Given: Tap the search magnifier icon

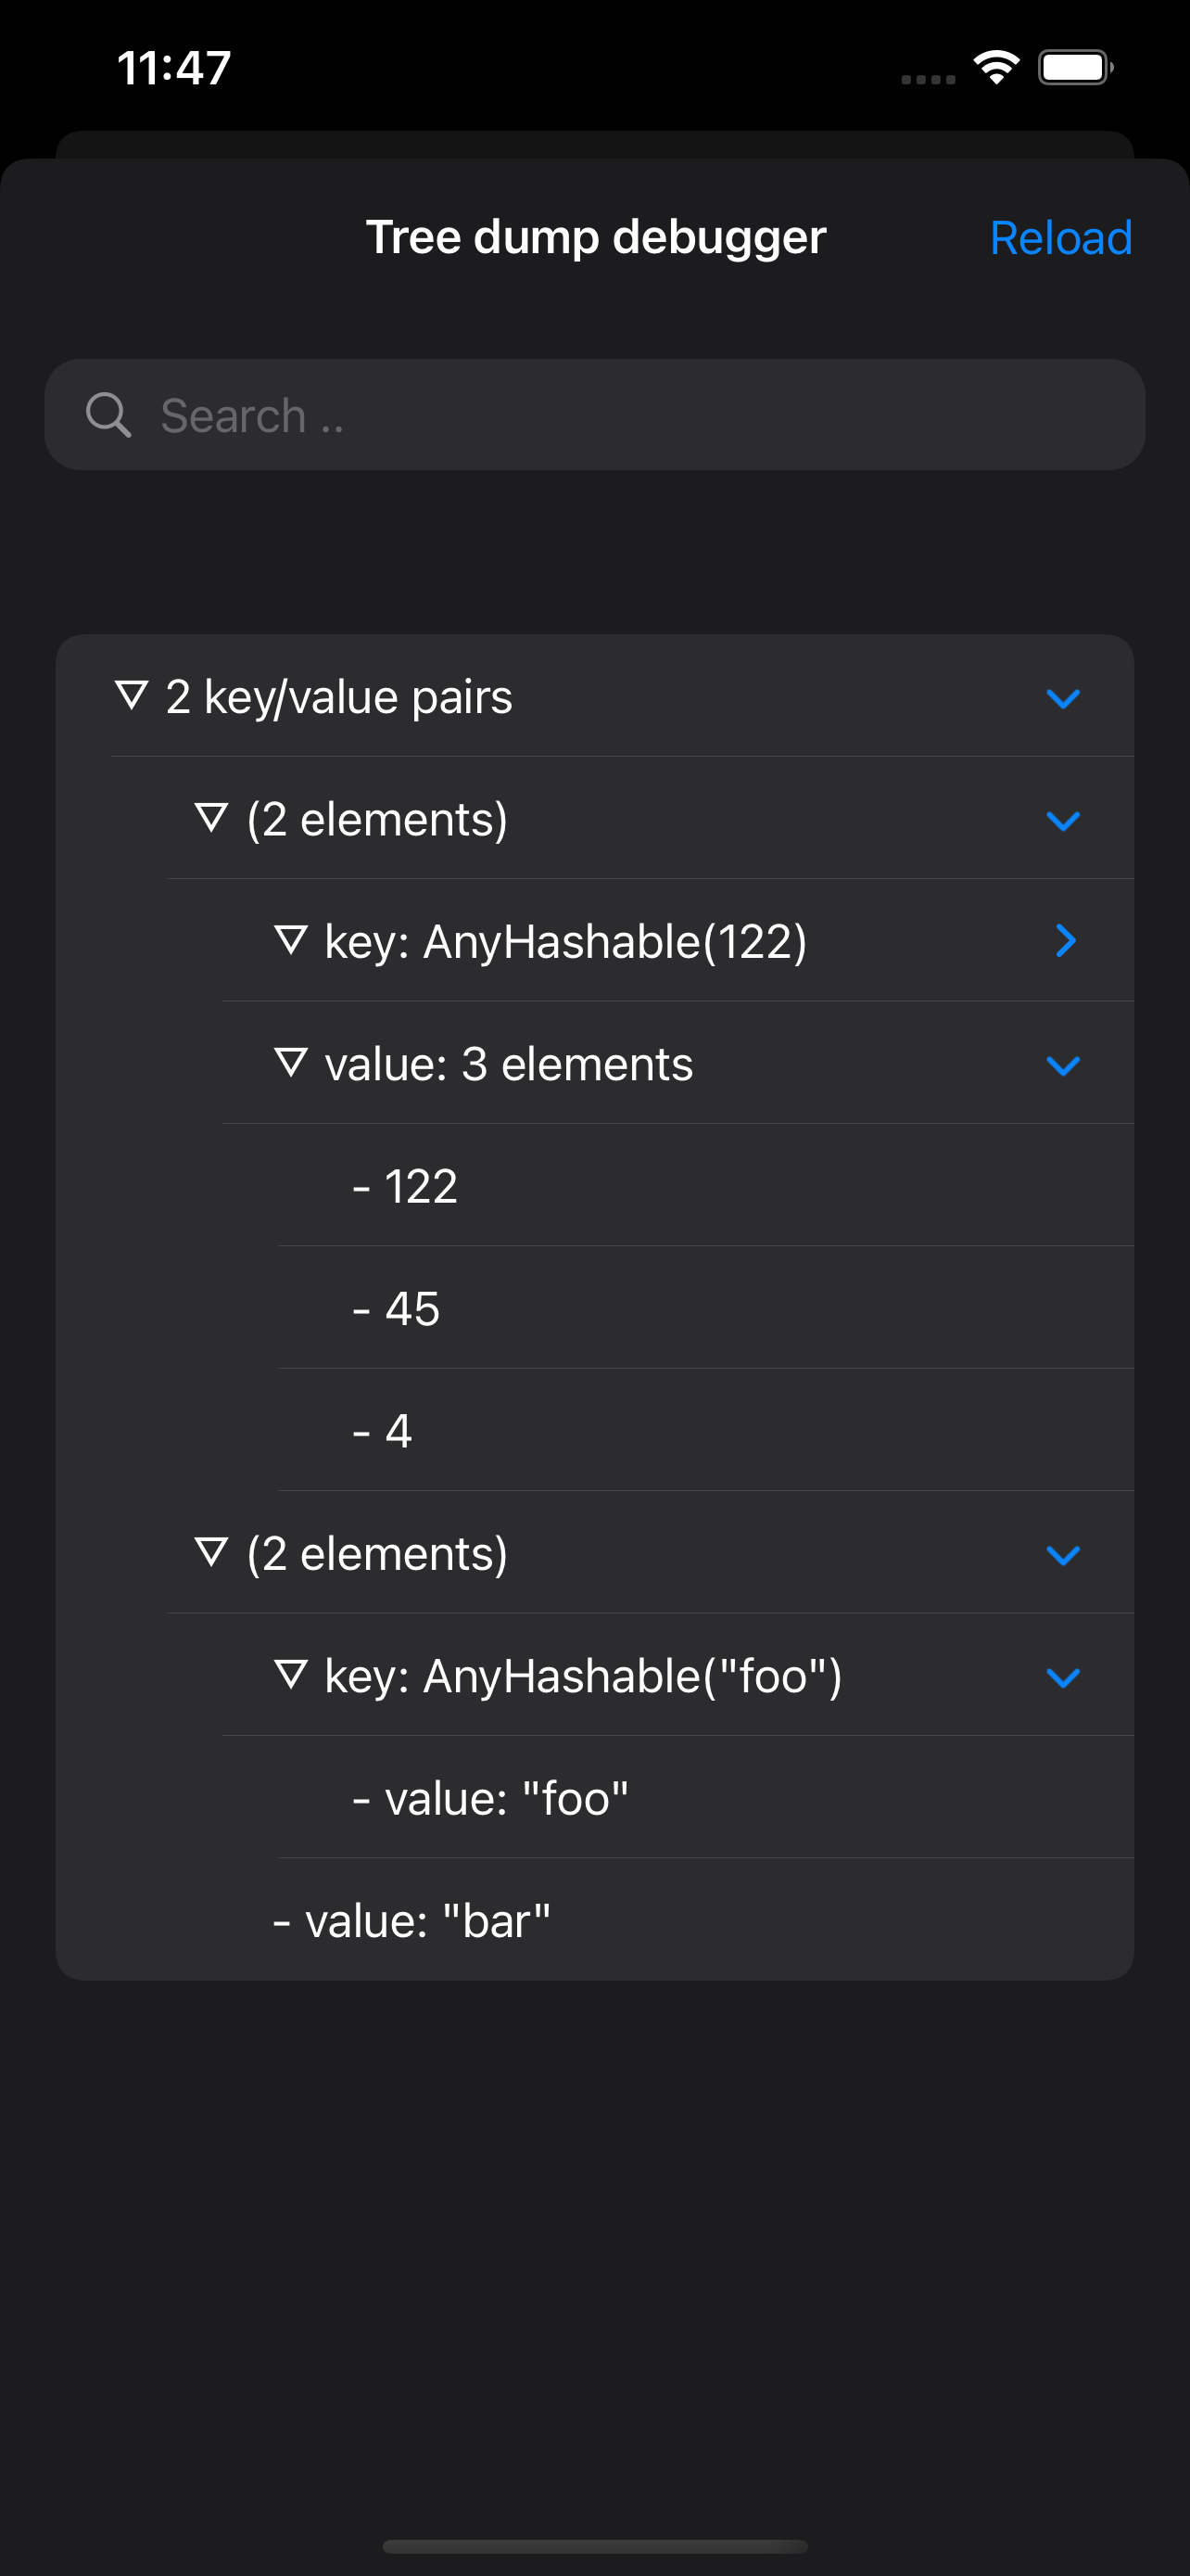Looking at the screenshot, I should [x=108, y=415].
